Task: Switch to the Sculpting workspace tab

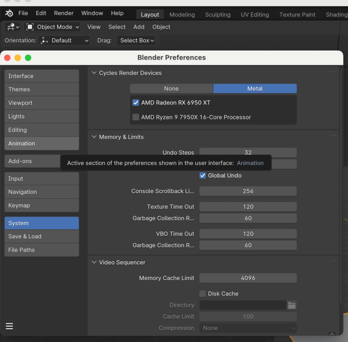Action: (218, 15)
